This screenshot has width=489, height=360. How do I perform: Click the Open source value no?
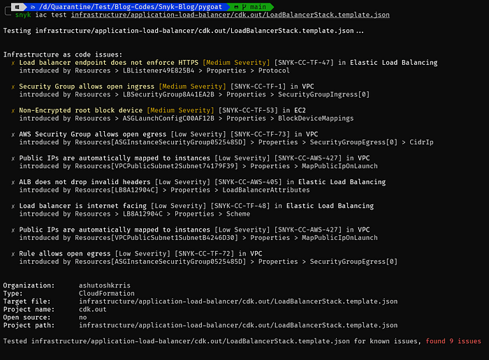point(82,317)
